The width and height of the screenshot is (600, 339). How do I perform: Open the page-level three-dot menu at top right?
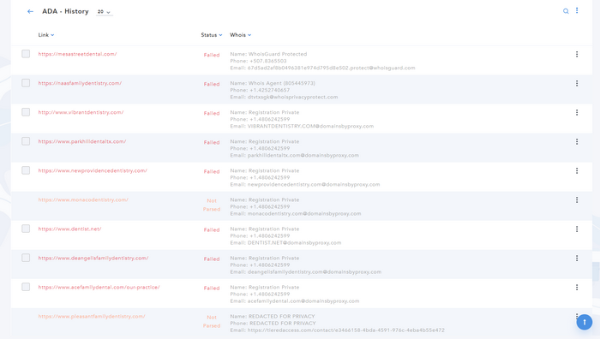[577, 10]
